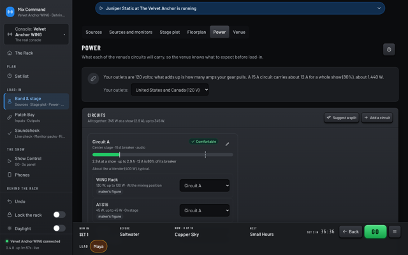Click the green GO button
The image size is (408, 255).
pyautogui.click(x=375, y=231)
